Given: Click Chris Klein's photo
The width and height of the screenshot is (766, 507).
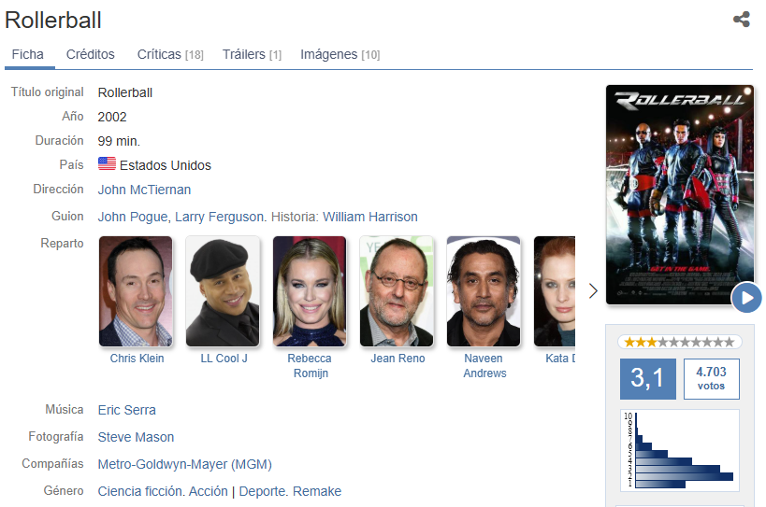Looking at the screenshot, I should [x=136, y=291].
